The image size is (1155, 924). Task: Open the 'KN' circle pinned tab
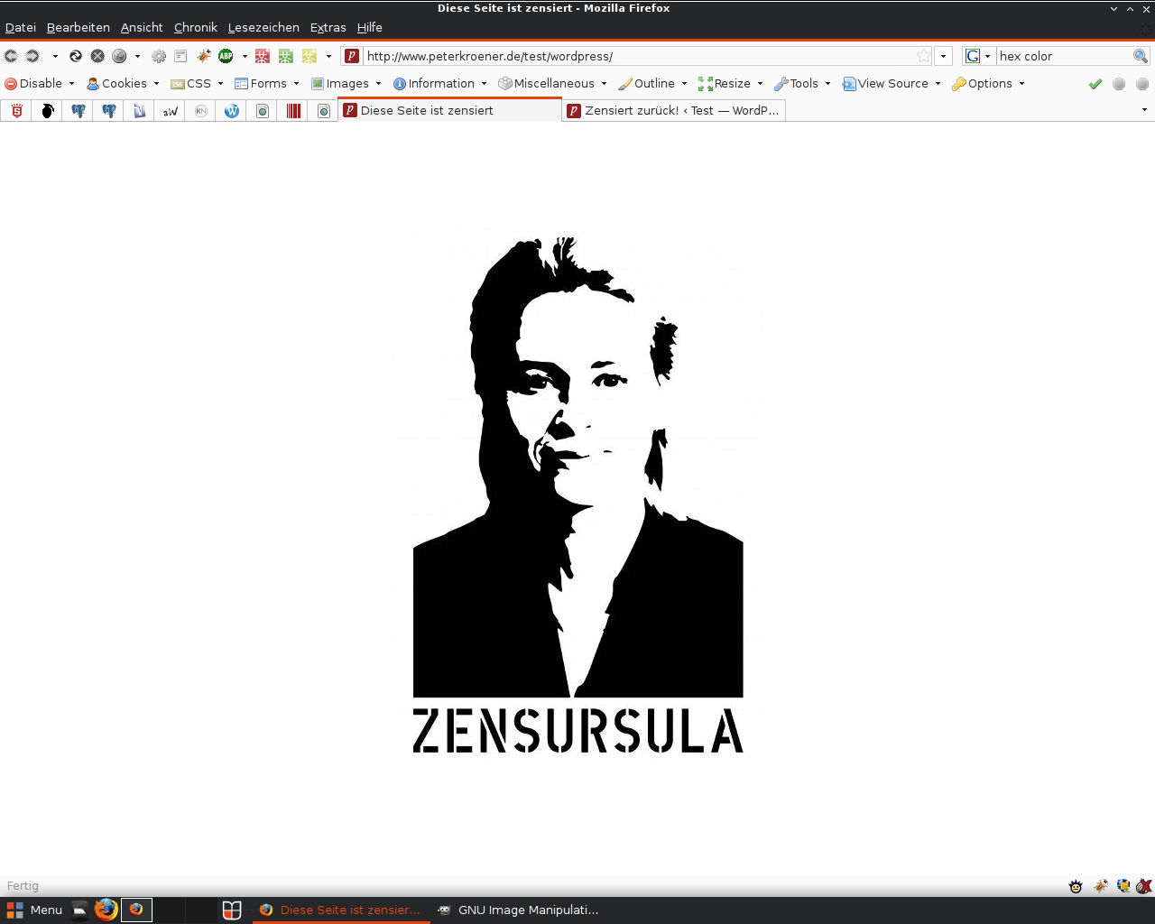[x=201, y=111]
